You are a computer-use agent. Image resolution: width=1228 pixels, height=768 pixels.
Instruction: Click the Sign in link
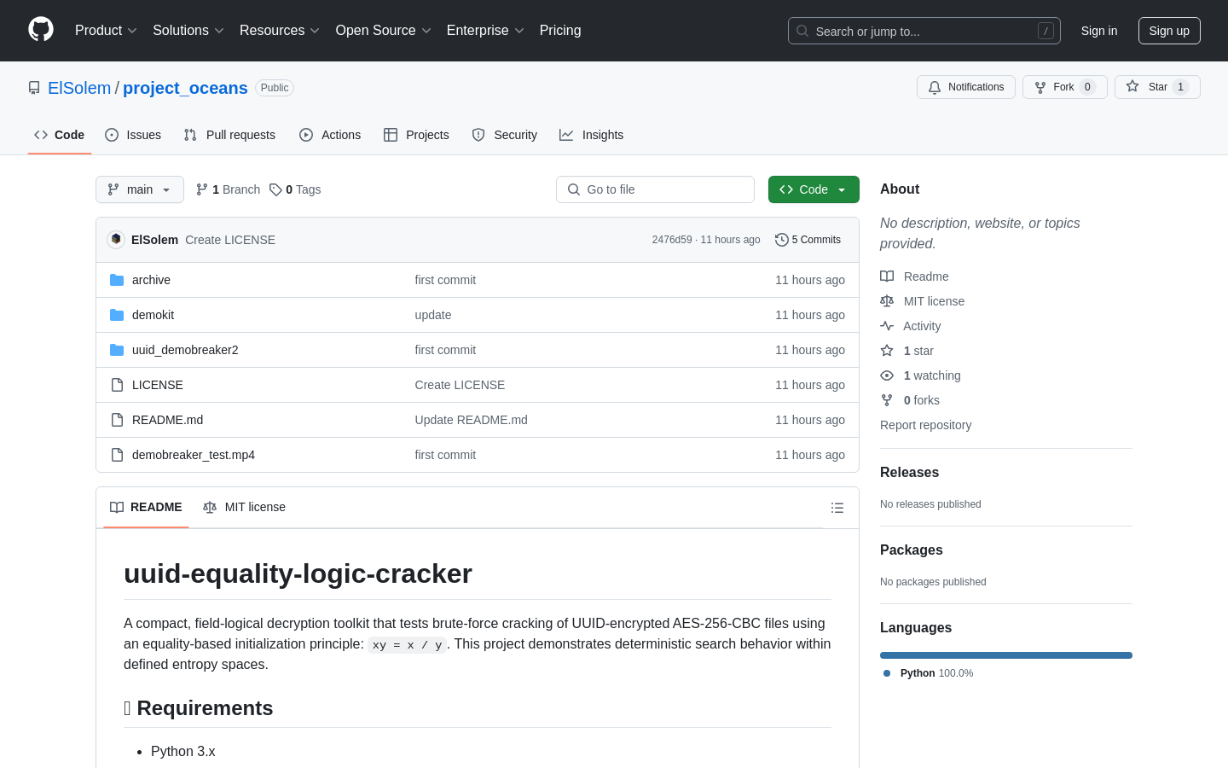[x=1099, y=31]
